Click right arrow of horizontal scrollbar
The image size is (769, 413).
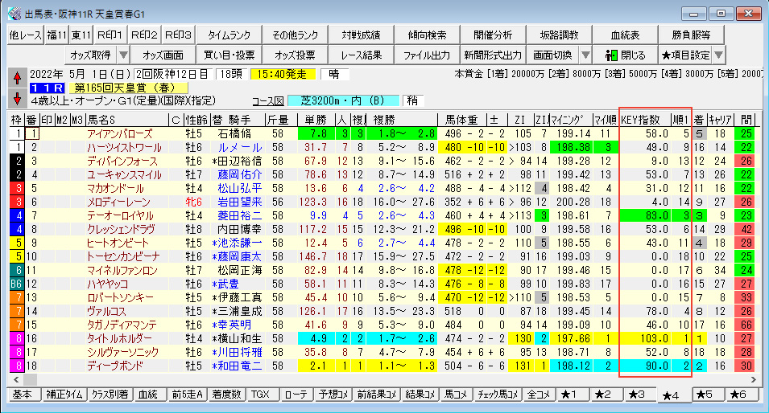754,380
